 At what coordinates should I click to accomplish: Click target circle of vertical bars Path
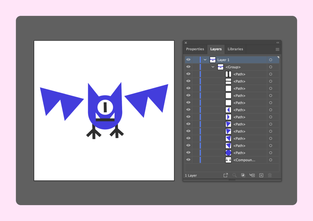(x=270, y=74)
